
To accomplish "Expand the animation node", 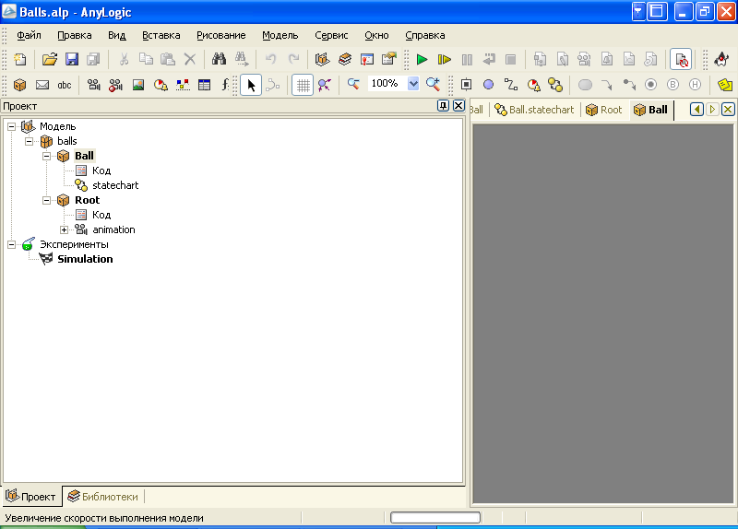I will pyautogui.click(x=64, y=229).
